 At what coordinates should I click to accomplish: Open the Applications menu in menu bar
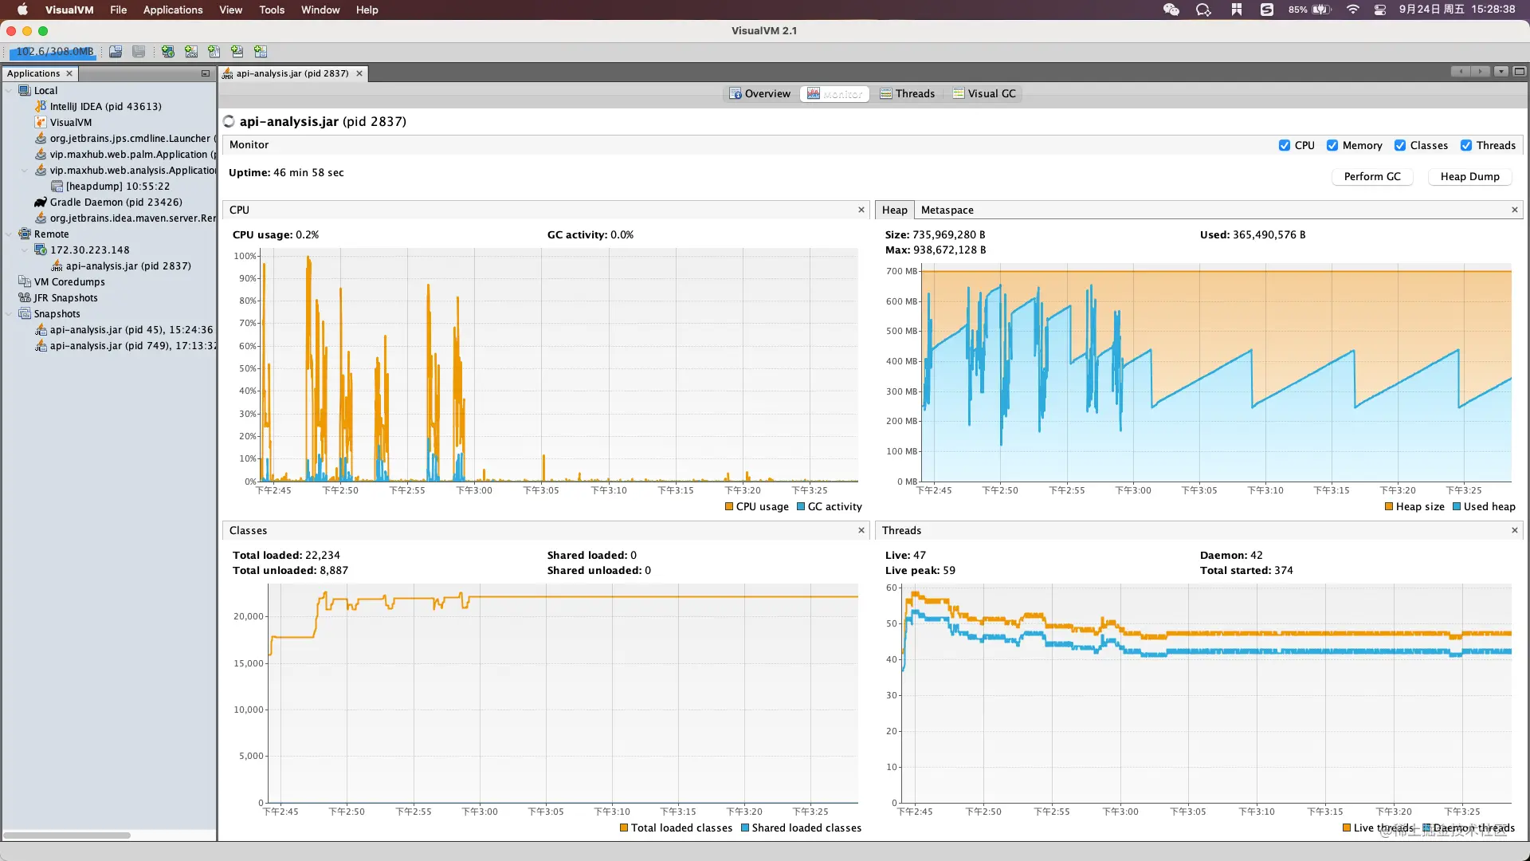[x=173, y=10]
